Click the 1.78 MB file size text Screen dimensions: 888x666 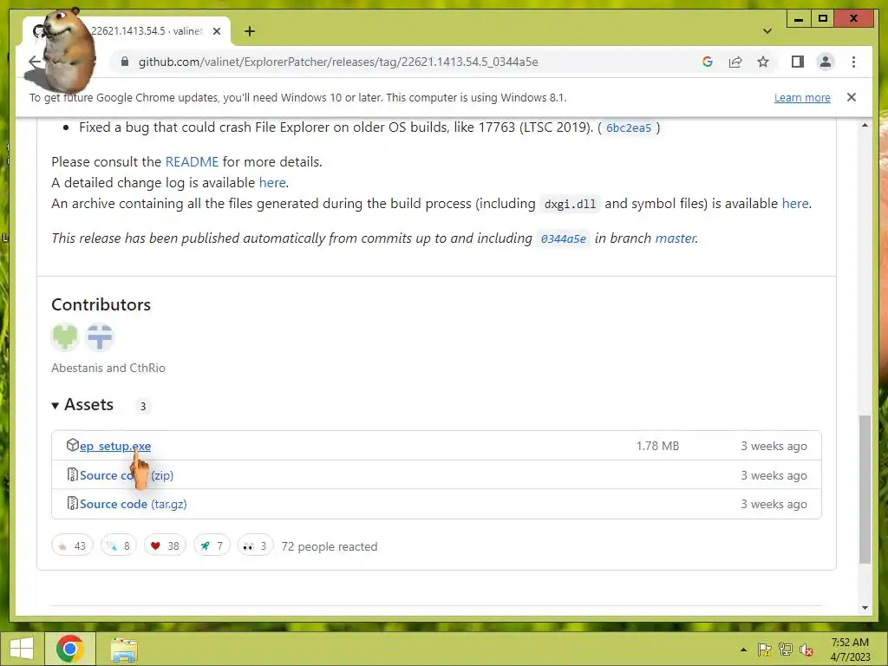point(657,447)
